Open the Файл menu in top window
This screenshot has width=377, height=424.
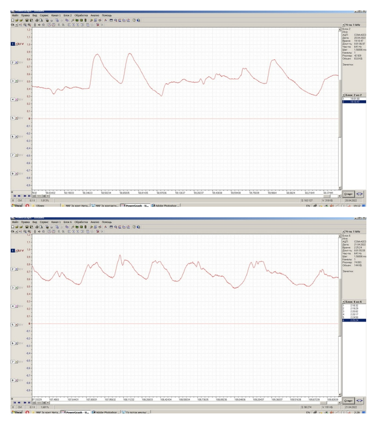click(x=15, y=16)
